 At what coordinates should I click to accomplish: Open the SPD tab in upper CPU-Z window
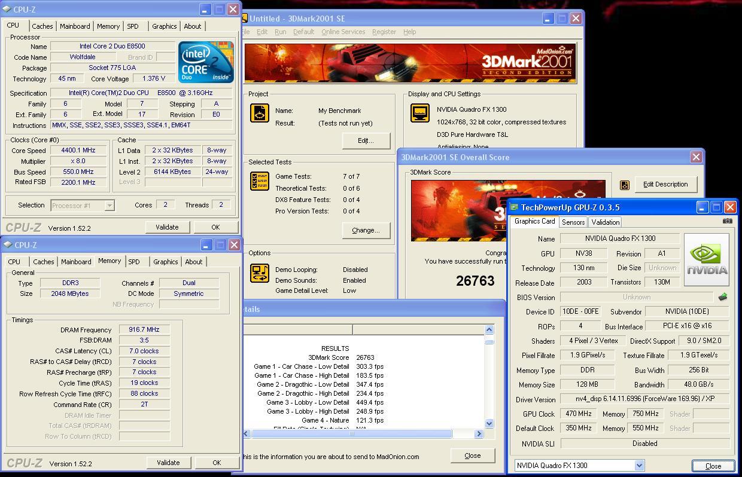[x=133, y=26]
